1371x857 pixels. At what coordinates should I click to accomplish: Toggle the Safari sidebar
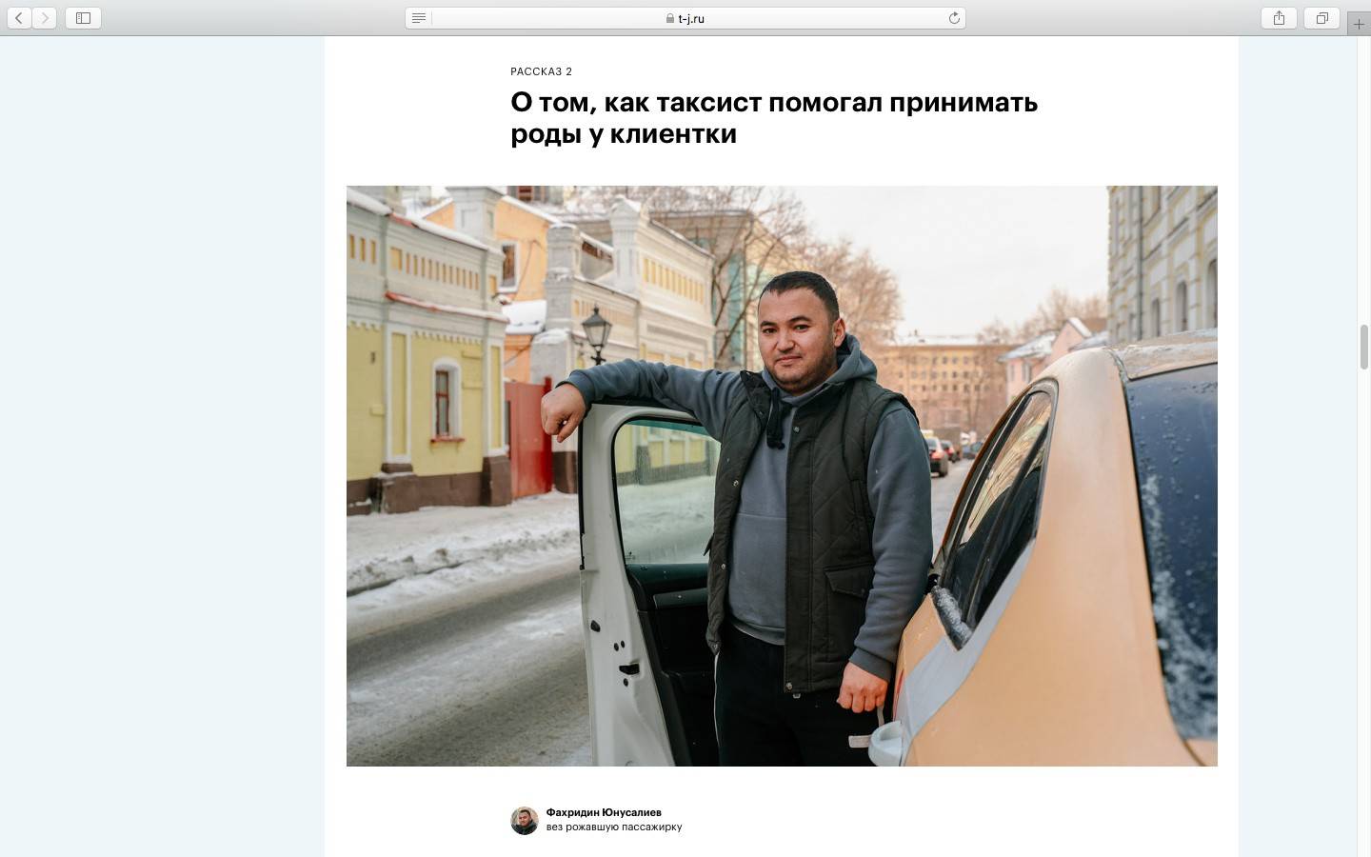[x=83, y=18]
